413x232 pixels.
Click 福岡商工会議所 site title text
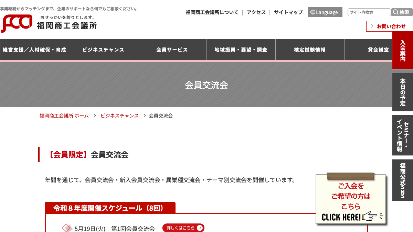click(x=67, y=25)
